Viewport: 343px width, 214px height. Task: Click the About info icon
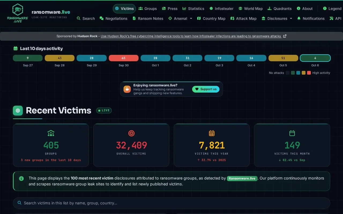pyautogui.click(x=299, y=9)
